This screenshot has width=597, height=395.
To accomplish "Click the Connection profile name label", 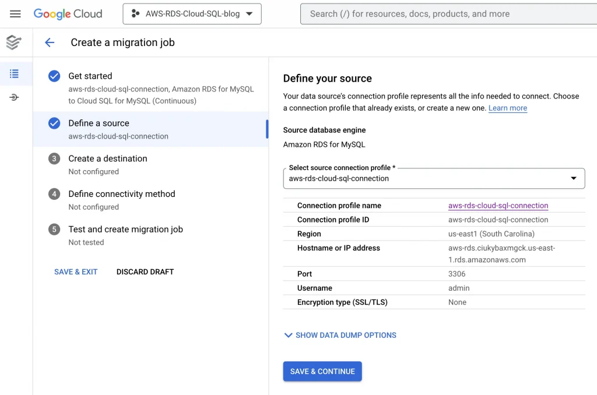I will 339,206.
